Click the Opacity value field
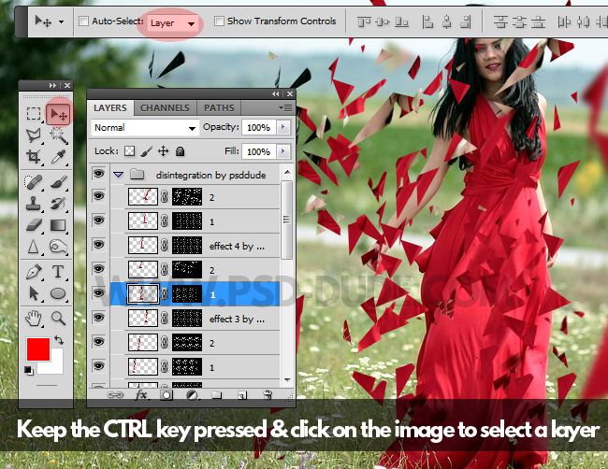This screenshot has width=608, height=469. (x=258, y=127)
